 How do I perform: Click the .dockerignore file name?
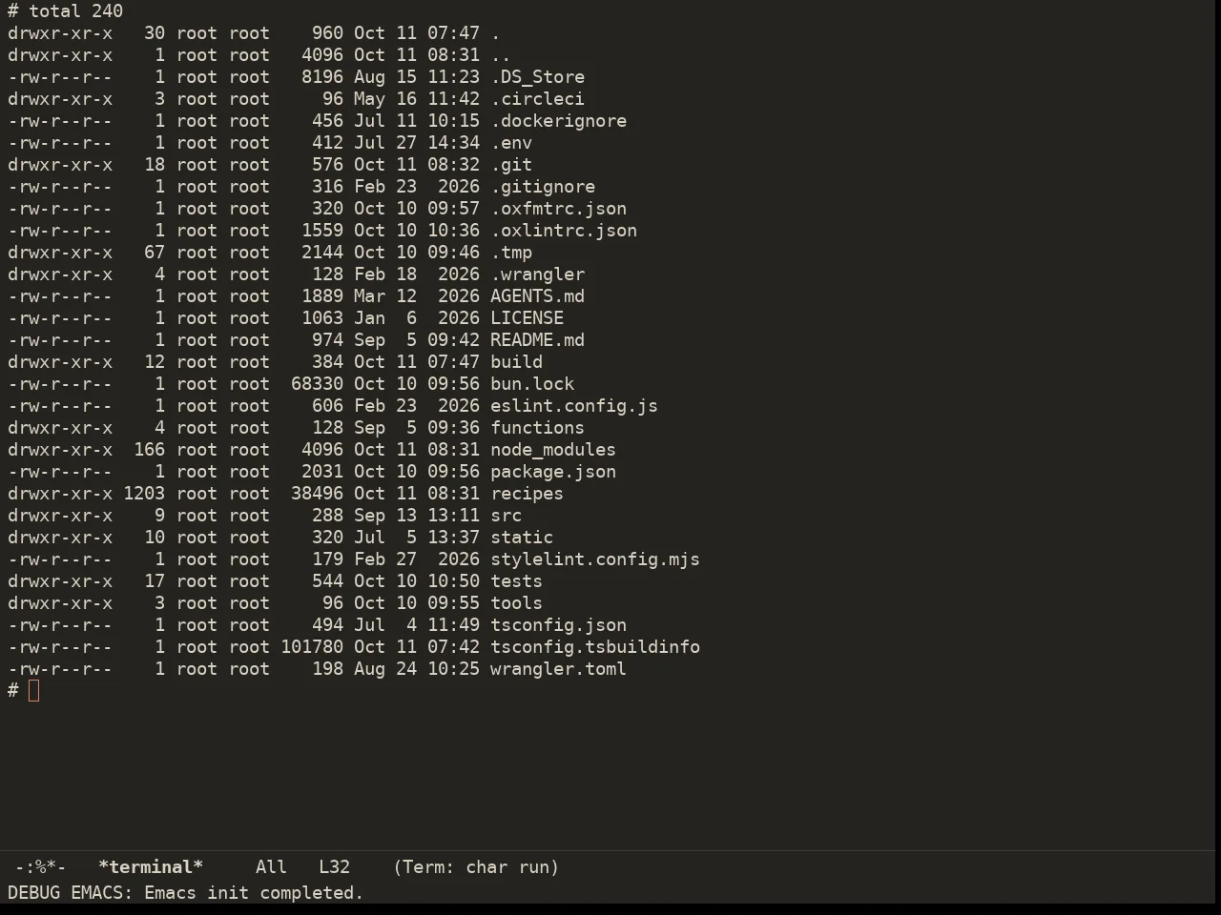558,121
